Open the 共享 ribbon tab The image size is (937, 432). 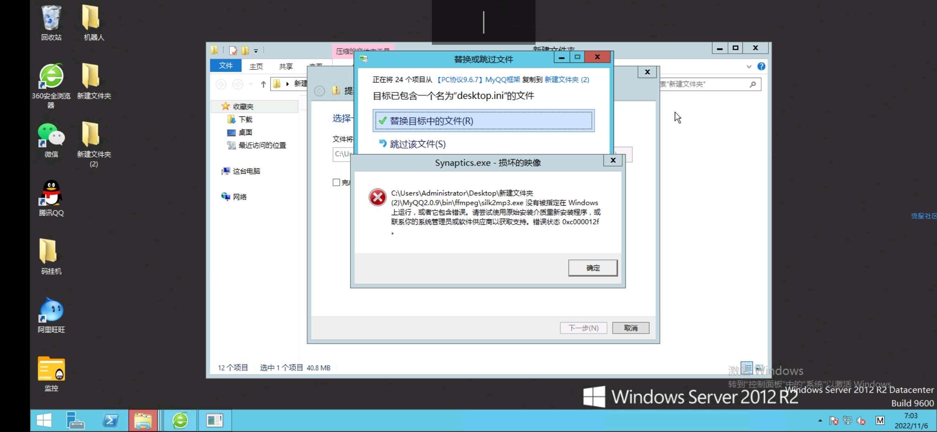click(286, 66)
